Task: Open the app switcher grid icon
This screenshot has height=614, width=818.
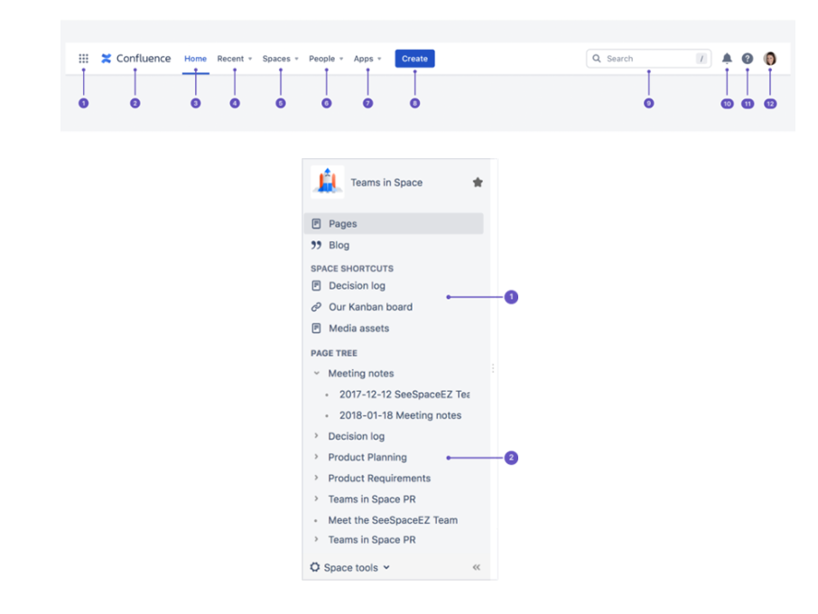Action: pyautogui.click(x=83, y=59)
